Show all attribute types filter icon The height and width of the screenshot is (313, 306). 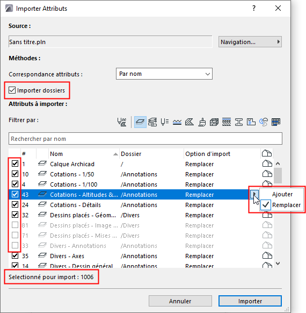click(x=122, y=122)
